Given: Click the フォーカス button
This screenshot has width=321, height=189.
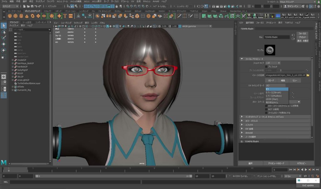Looking at the screenshot, I should [x=302, y=33].
